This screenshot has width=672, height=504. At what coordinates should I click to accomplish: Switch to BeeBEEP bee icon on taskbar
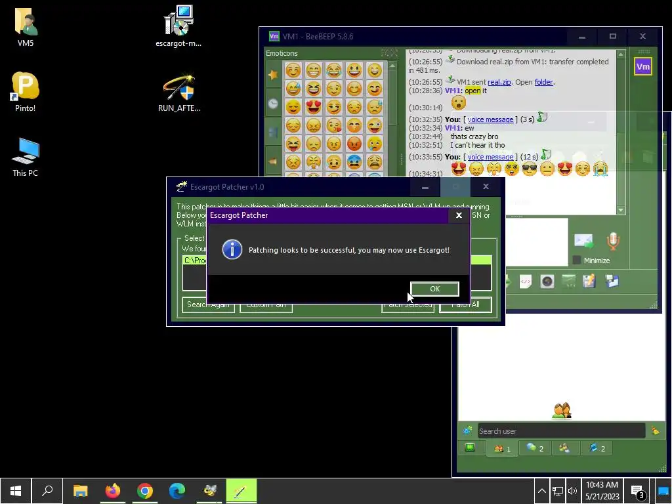(x=209, y=491)
